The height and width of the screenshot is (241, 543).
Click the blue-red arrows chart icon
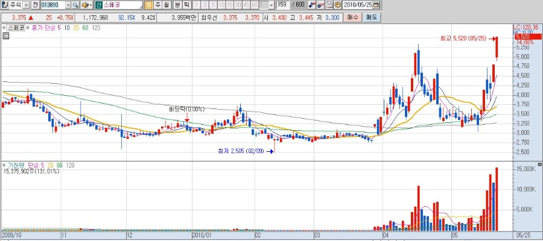pos(312,5)
